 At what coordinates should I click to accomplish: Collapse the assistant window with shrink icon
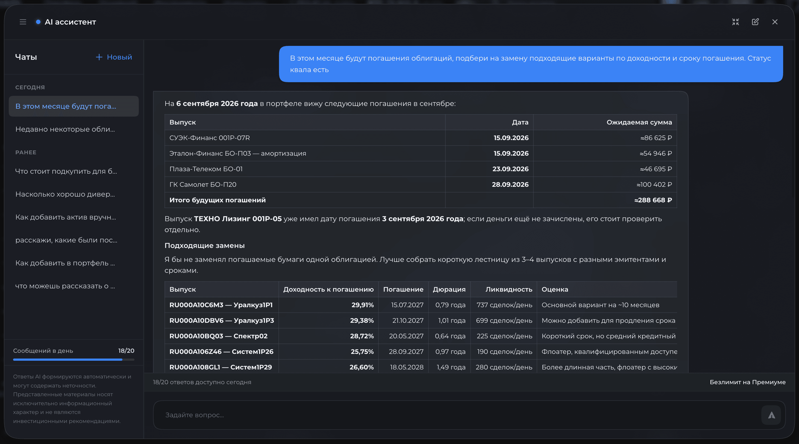pos(735,22)
